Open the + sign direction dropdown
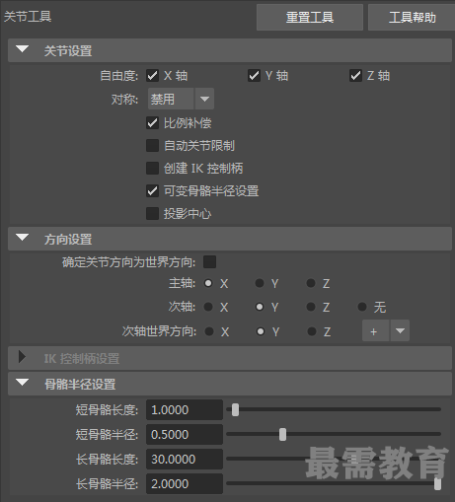 [386, 330]
